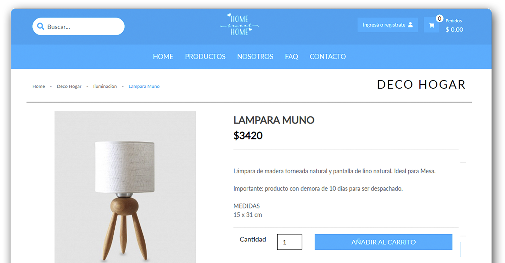Open the Deco Hogar breadcrumb link
Viewport: 505px width, 263px height.
click(69, 86)
